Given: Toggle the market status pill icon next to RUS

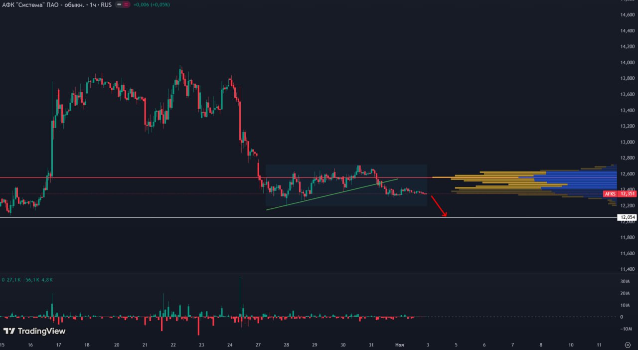Looking at the screenshot, I should tap(123, 4).
